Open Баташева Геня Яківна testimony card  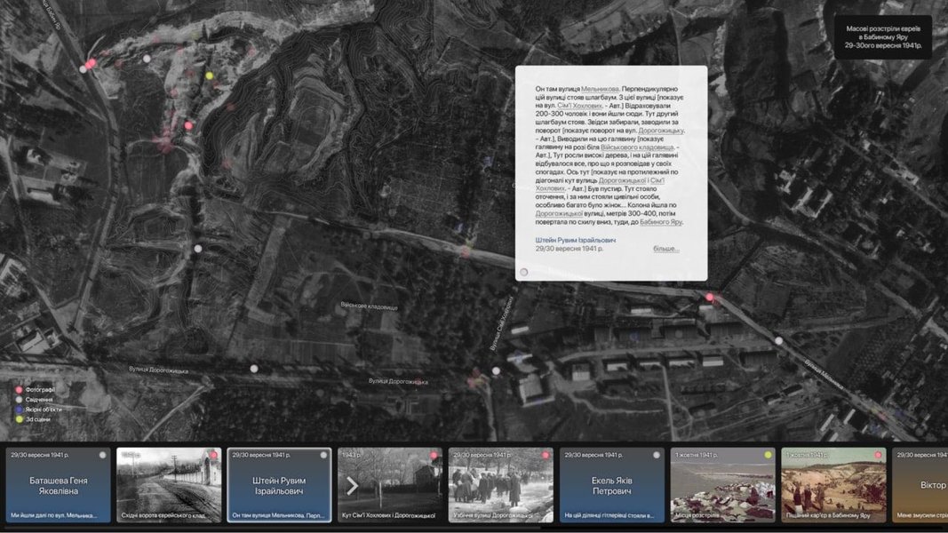59,485
